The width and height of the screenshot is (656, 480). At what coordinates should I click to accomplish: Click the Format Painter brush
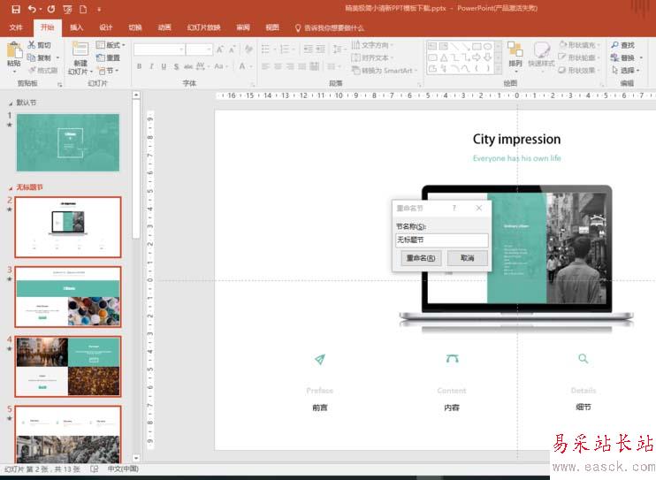[31, 70]
